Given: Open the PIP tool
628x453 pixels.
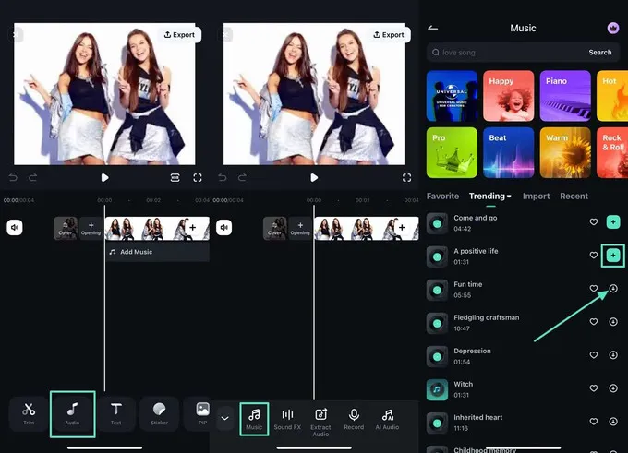Looking at the screenshot, I should tap(202, 413).
